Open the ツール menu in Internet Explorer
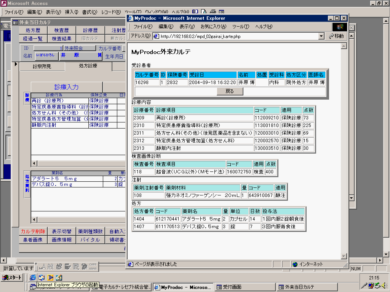This screenshot has width=390, height=292. pyautogui.click(x=240, y=27)
